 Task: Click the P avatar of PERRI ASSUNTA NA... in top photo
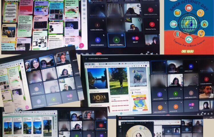point(150,10)
